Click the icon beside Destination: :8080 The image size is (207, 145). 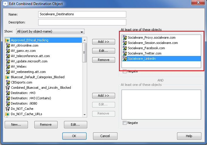[8, 103]
